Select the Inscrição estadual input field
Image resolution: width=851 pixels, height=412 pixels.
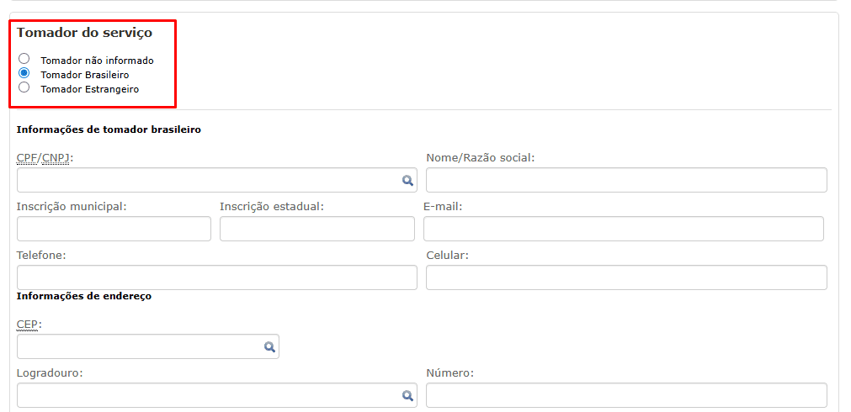(316, 229)
